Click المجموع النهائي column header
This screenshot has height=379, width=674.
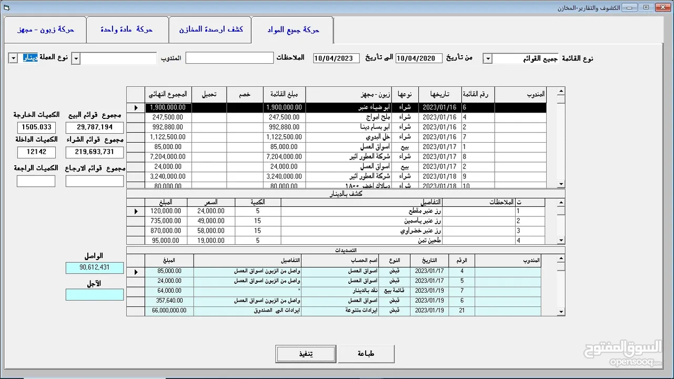[x=168, y=95]
